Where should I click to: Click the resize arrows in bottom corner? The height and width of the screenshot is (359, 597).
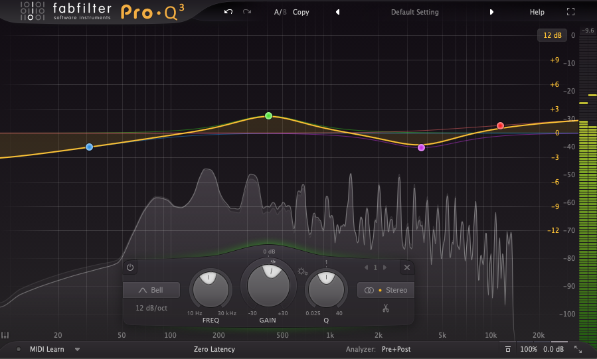coord(578,349)
